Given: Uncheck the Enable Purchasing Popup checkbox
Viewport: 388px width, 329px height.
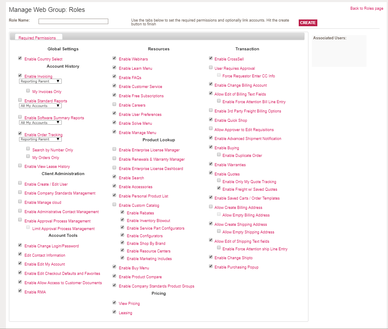Looking at the screenshot, I should [211, 266].
